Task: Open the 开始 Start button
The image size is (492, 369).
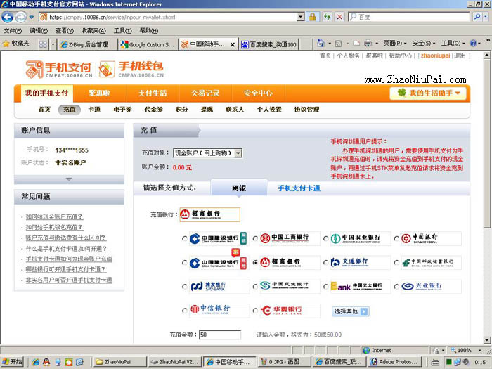Action: [13, 362]
